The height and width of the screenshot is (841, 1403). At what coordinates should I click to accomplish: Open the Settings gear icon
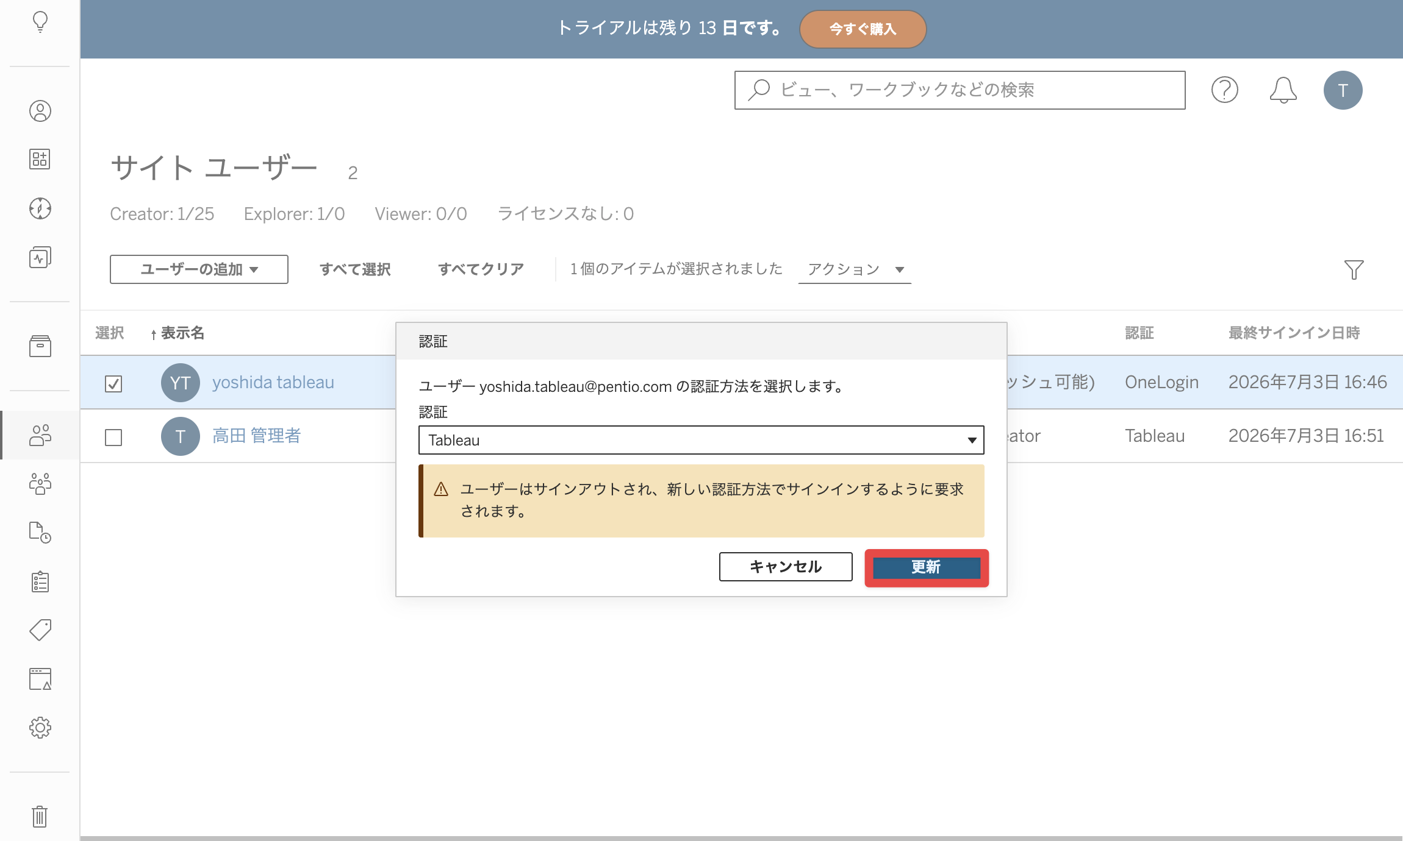[x=40, y=728]
